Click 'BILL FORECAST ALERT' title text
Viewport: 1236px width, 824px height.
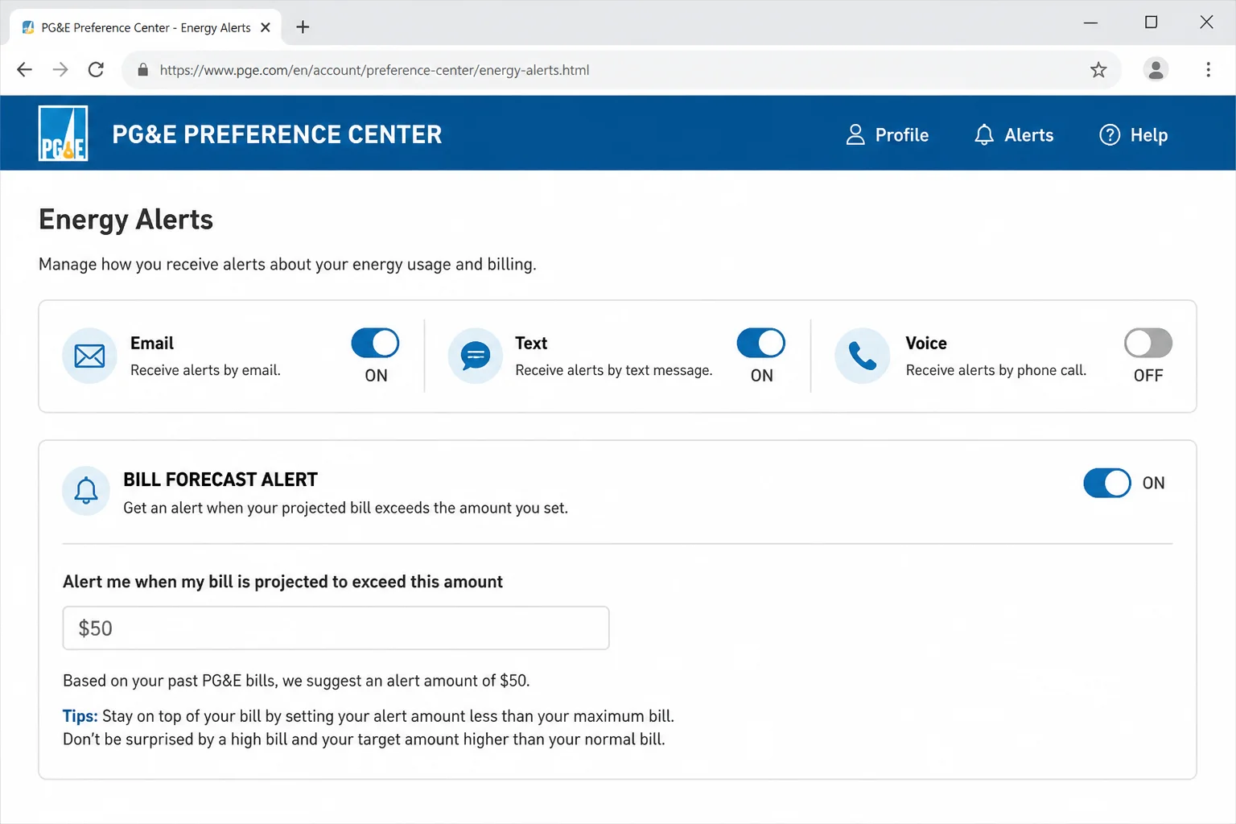[x=220, y=480]
